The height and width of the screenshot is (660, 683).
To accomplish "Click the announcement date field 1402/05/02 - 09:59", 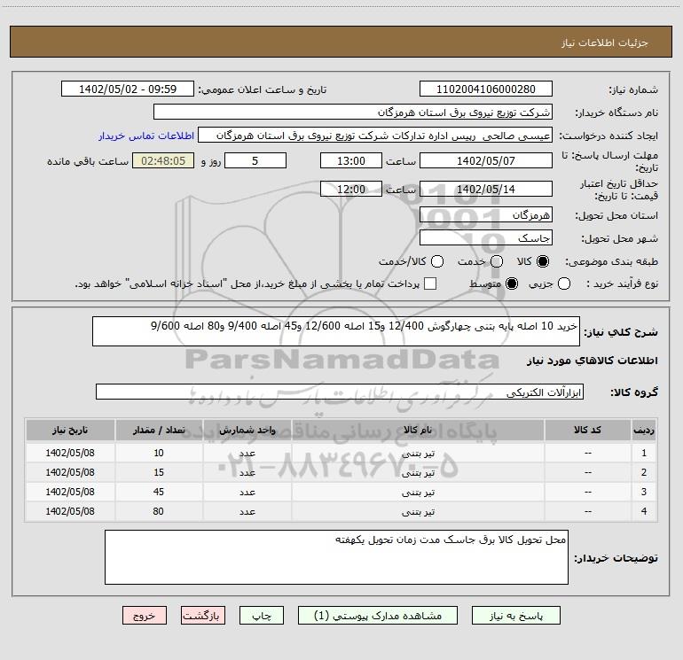I will pyautogui.click(x=128, y=89).
